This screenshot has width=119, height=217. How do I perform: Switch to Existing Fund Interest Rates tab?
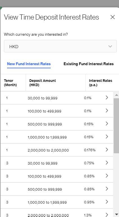89,64
